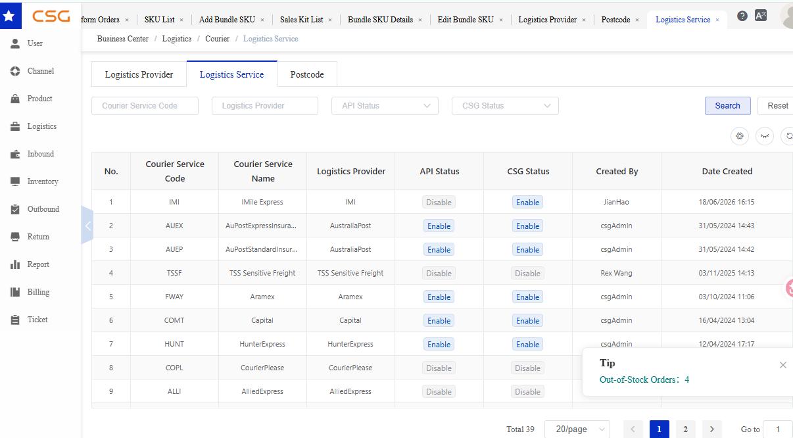Toggle AUEP CSG Status Enable tag

[x=527, y=250]
